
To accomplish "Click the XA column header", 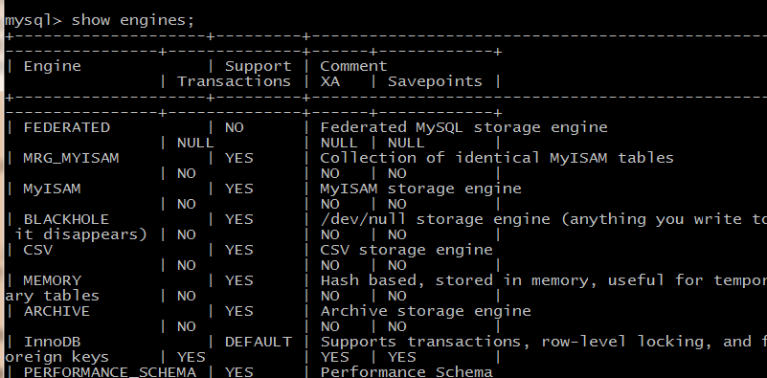I will click(330, 81).
